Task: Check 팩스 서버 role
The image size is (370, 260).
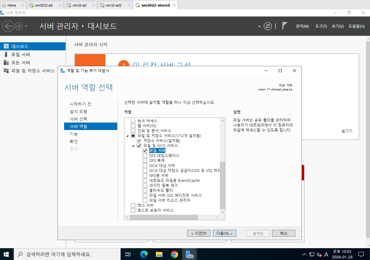Action: [x=133, y=205]
